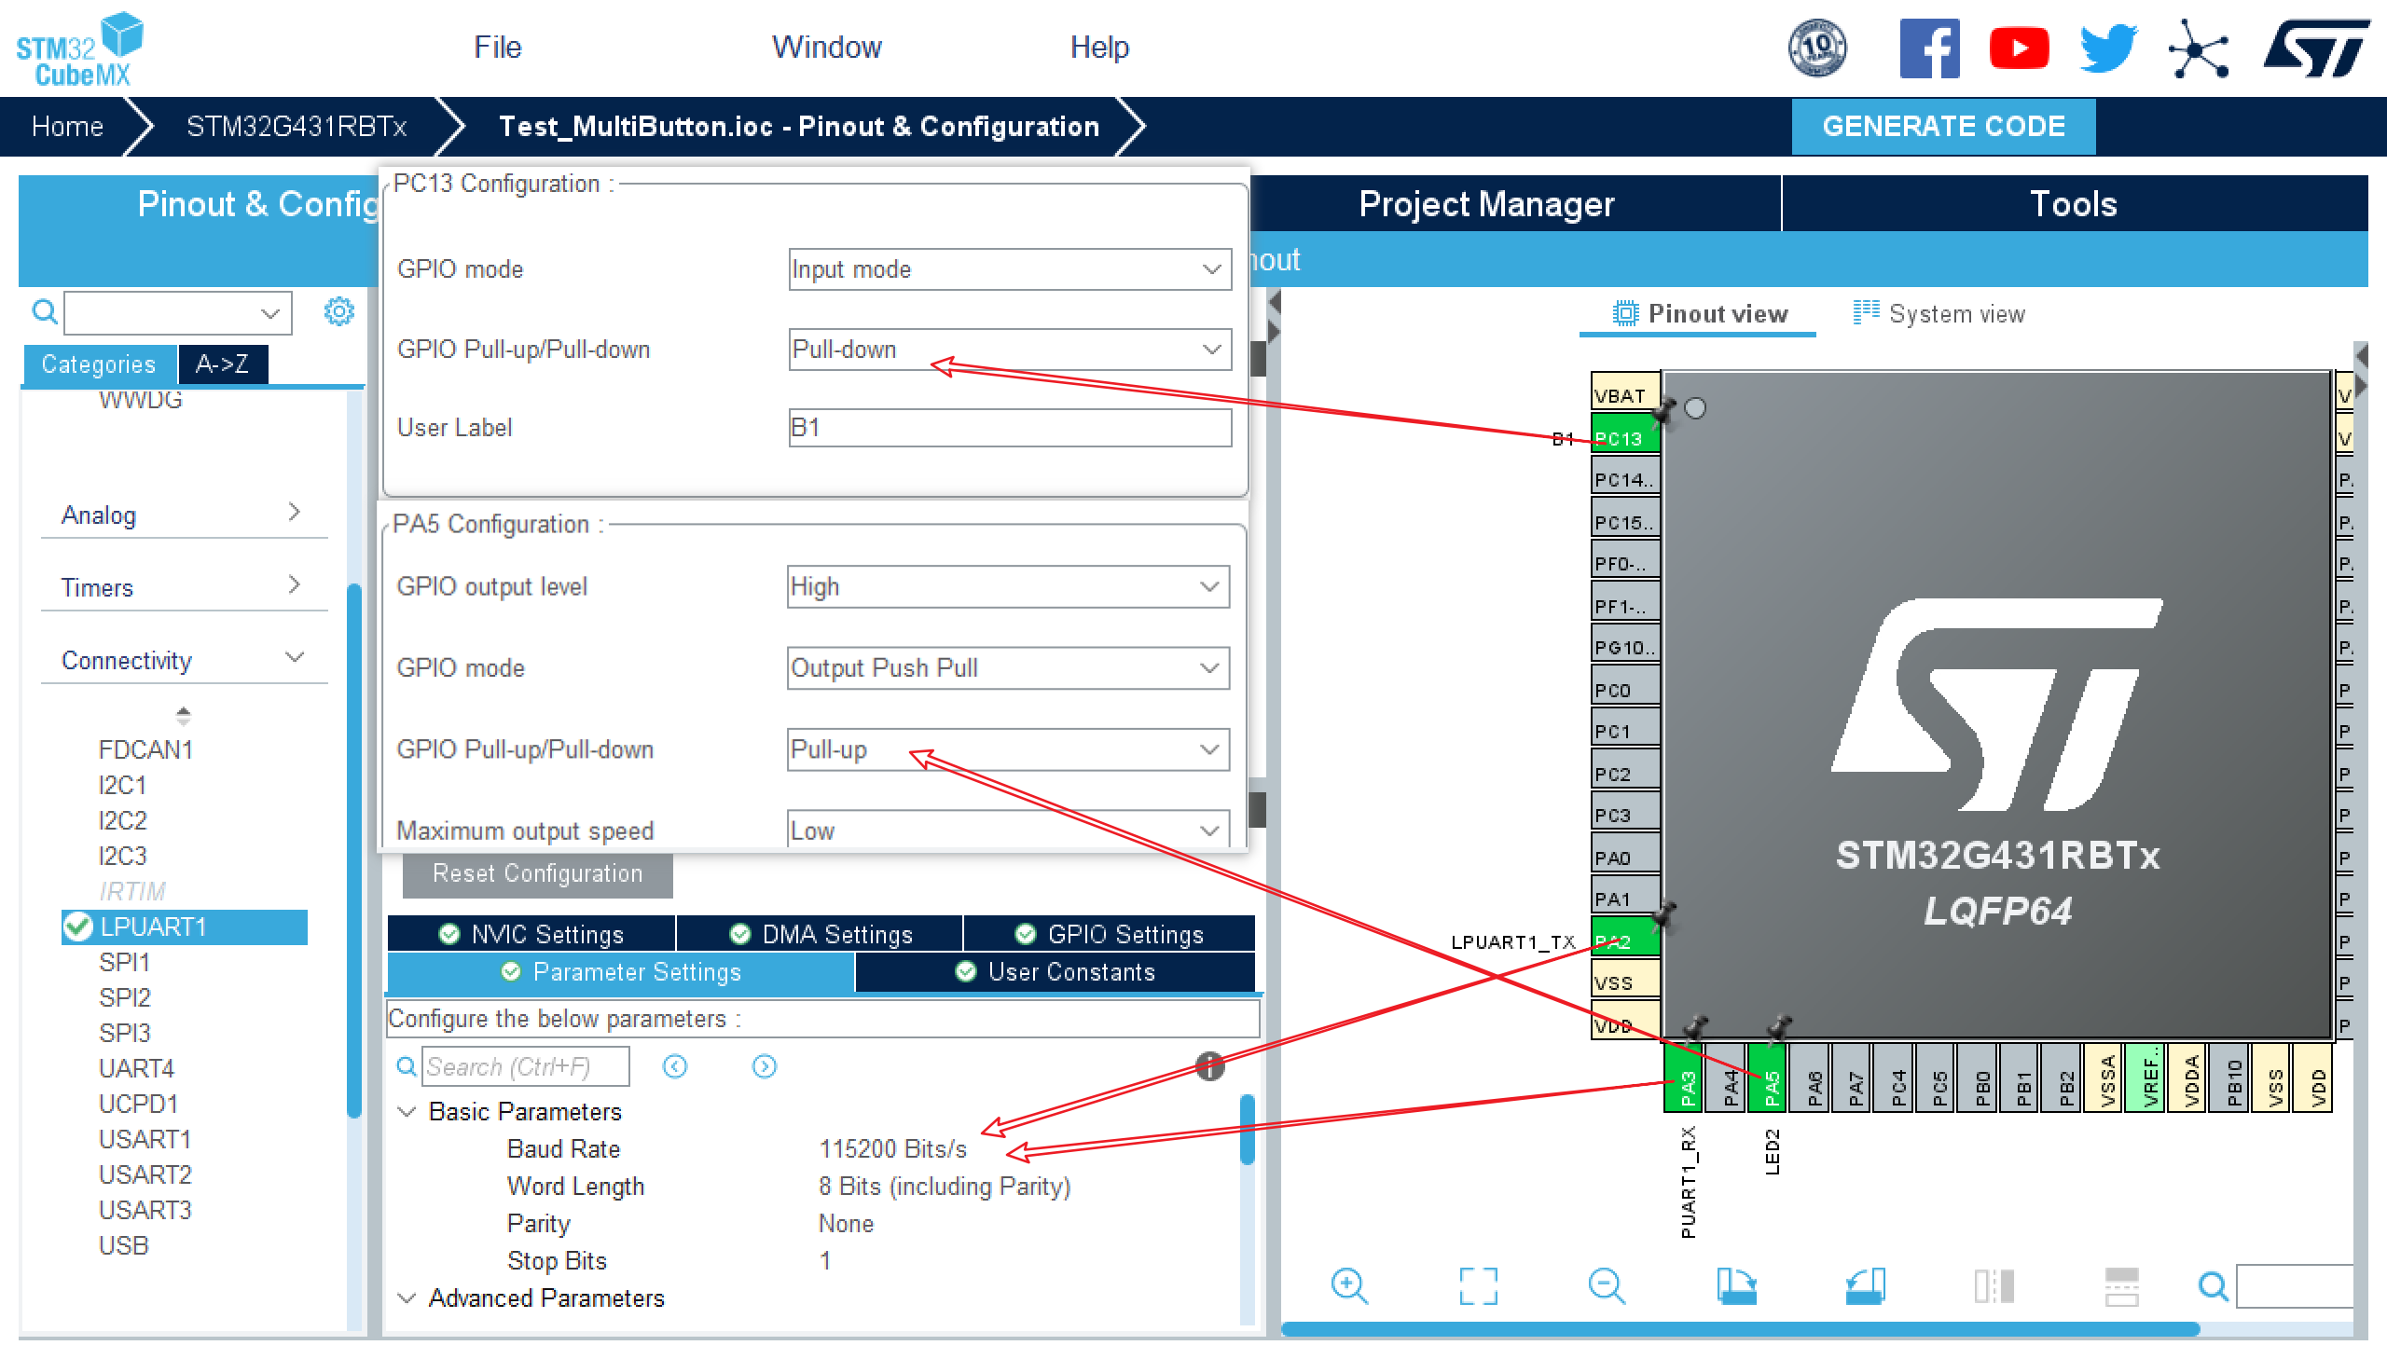Select the Pinout view tab
Screen dimensions: 2387x1359
point(1699,313)
